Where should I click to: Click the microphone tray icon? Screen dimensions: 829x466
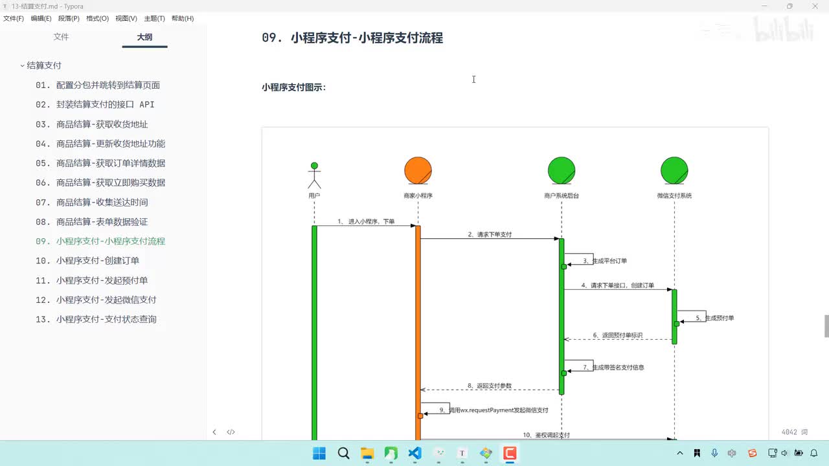point(714,453)
